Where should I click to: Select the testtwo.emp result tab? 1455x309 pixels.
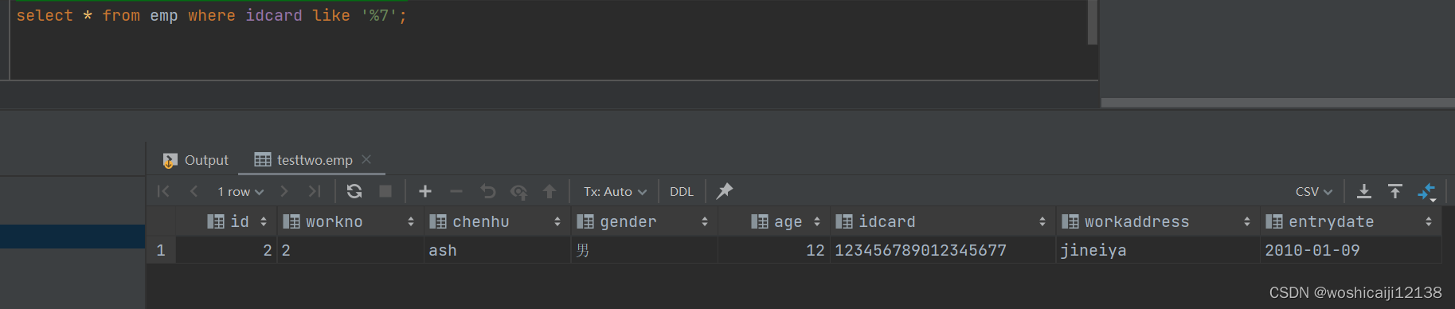tap(306, 160)
